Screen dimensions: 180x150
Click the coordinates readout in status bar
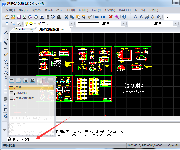145,145
